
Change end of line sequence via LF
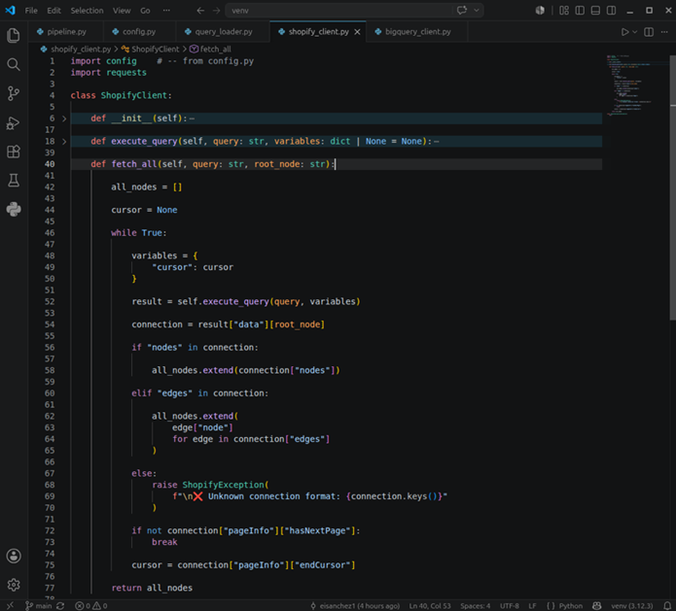click(x=532, y=606)
